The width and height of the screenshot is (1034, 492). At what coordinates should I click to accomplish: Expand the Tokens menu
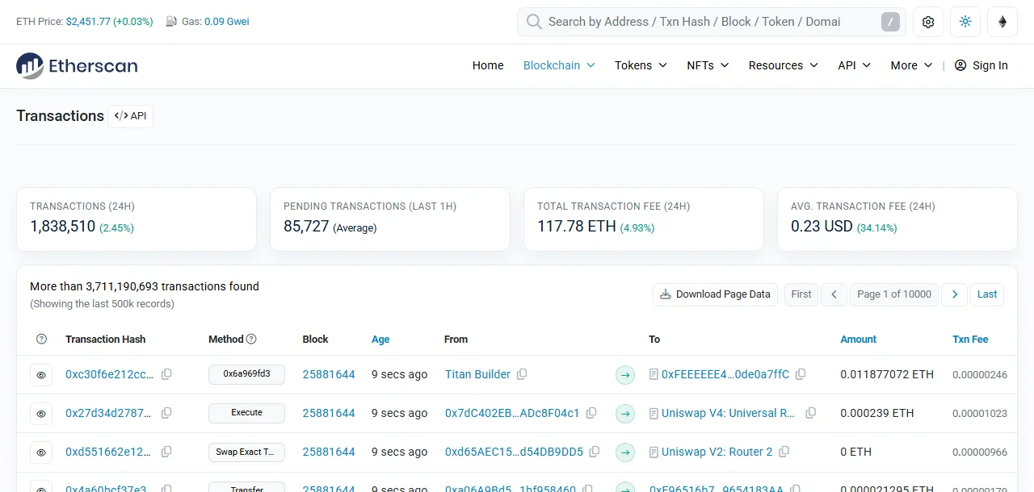tap(641, 65)
